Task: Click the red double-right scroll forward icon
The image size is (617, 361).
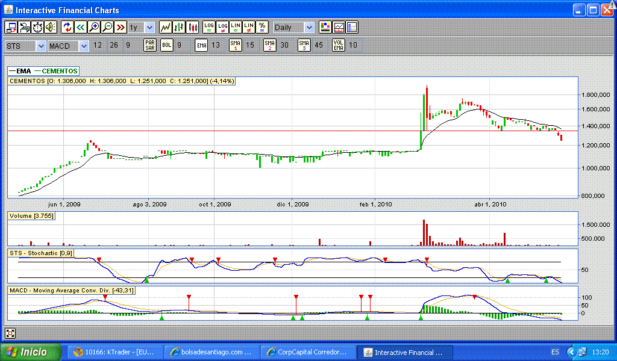Action: point(121,28)
